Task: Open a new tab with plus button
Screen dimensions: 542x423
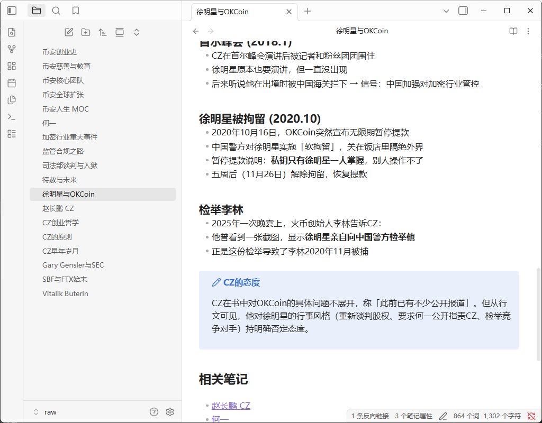Action: point(308,12)
